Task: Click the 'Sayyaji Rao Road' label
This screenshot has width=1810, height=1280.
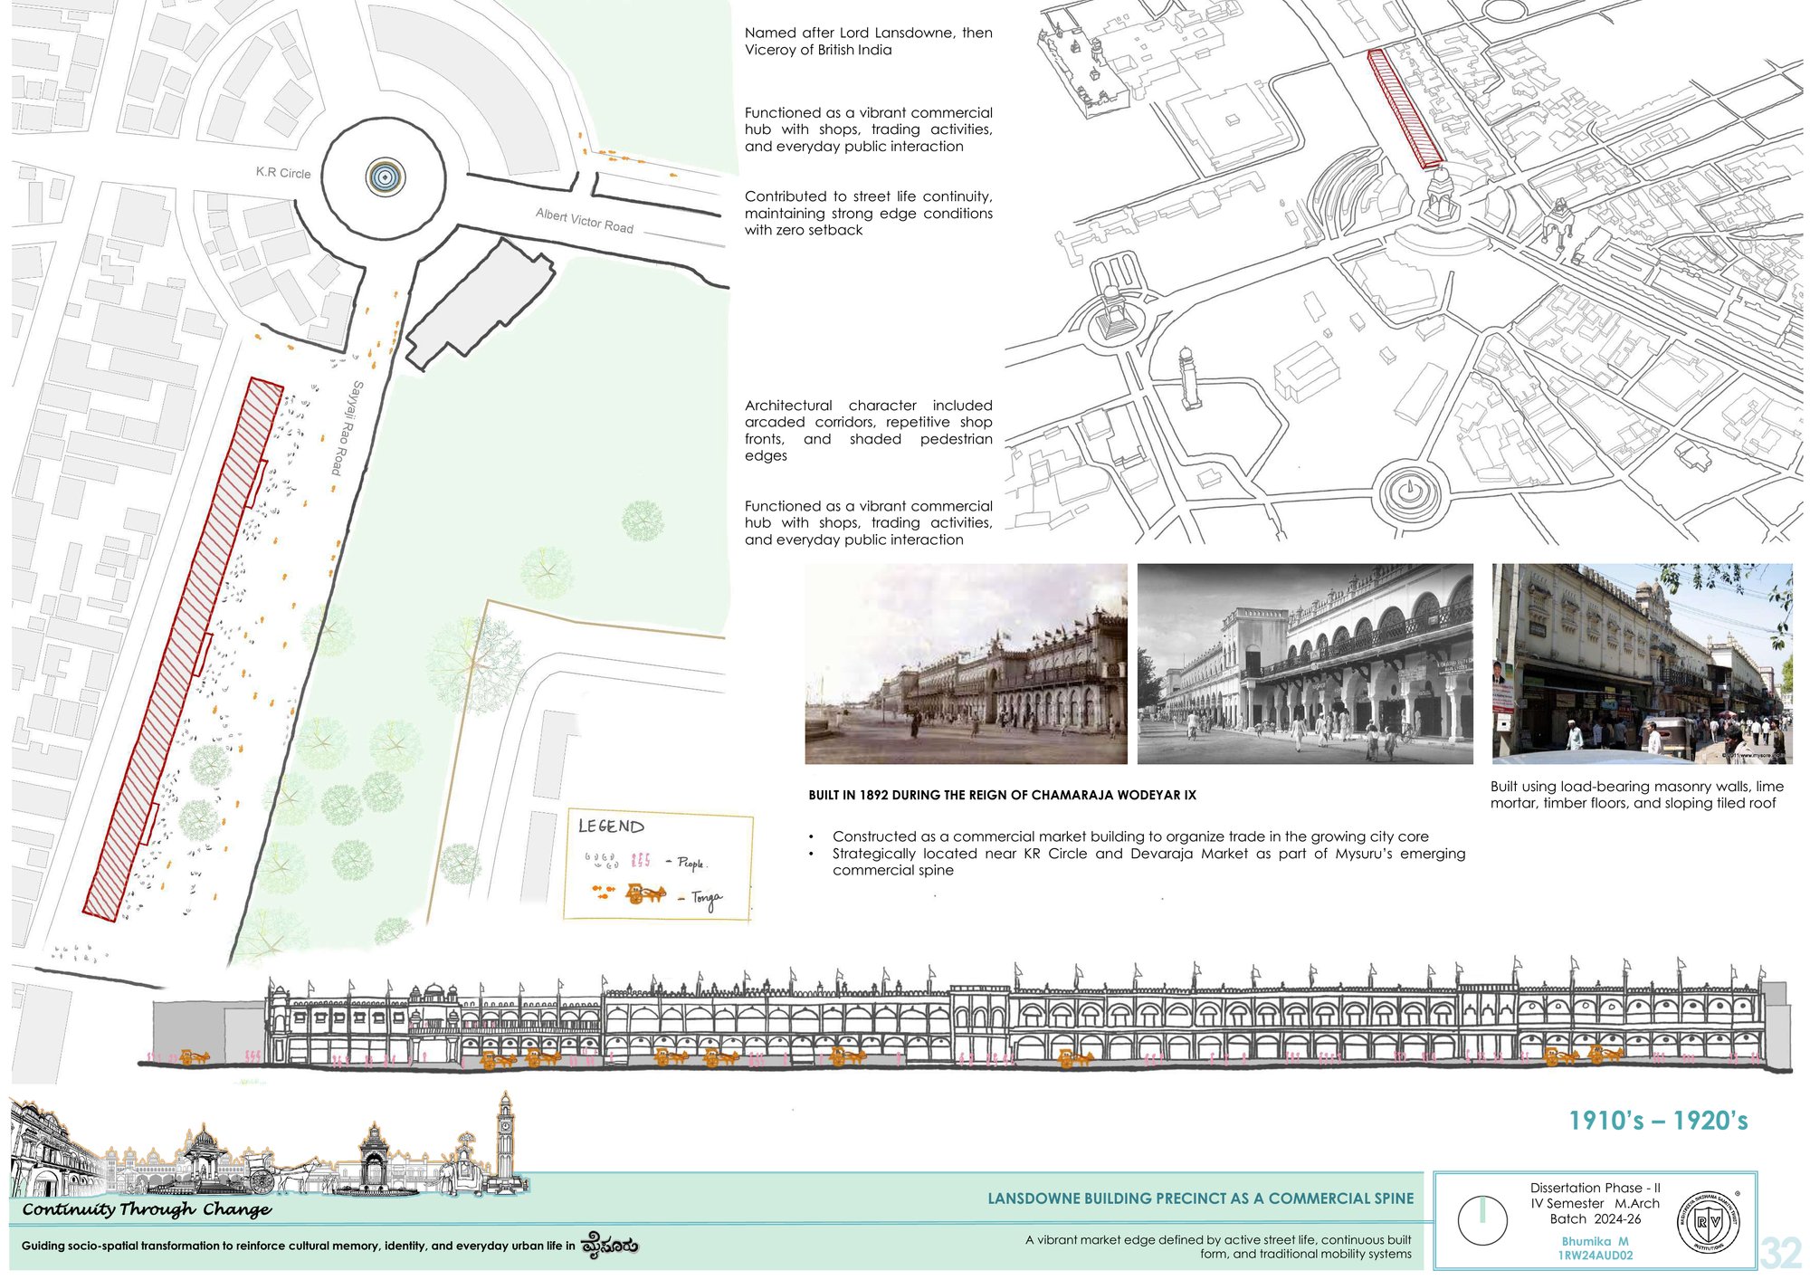Action: (x=347, y=428)
